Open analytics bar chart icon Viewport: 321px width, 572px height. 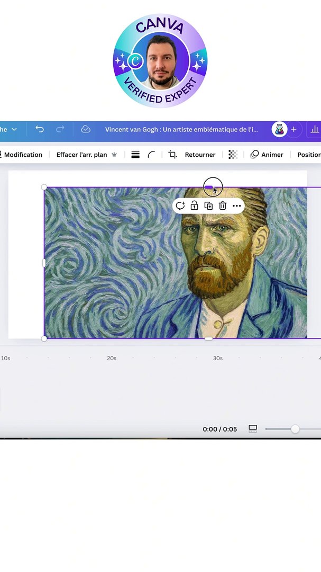click(x=315, y=129)
